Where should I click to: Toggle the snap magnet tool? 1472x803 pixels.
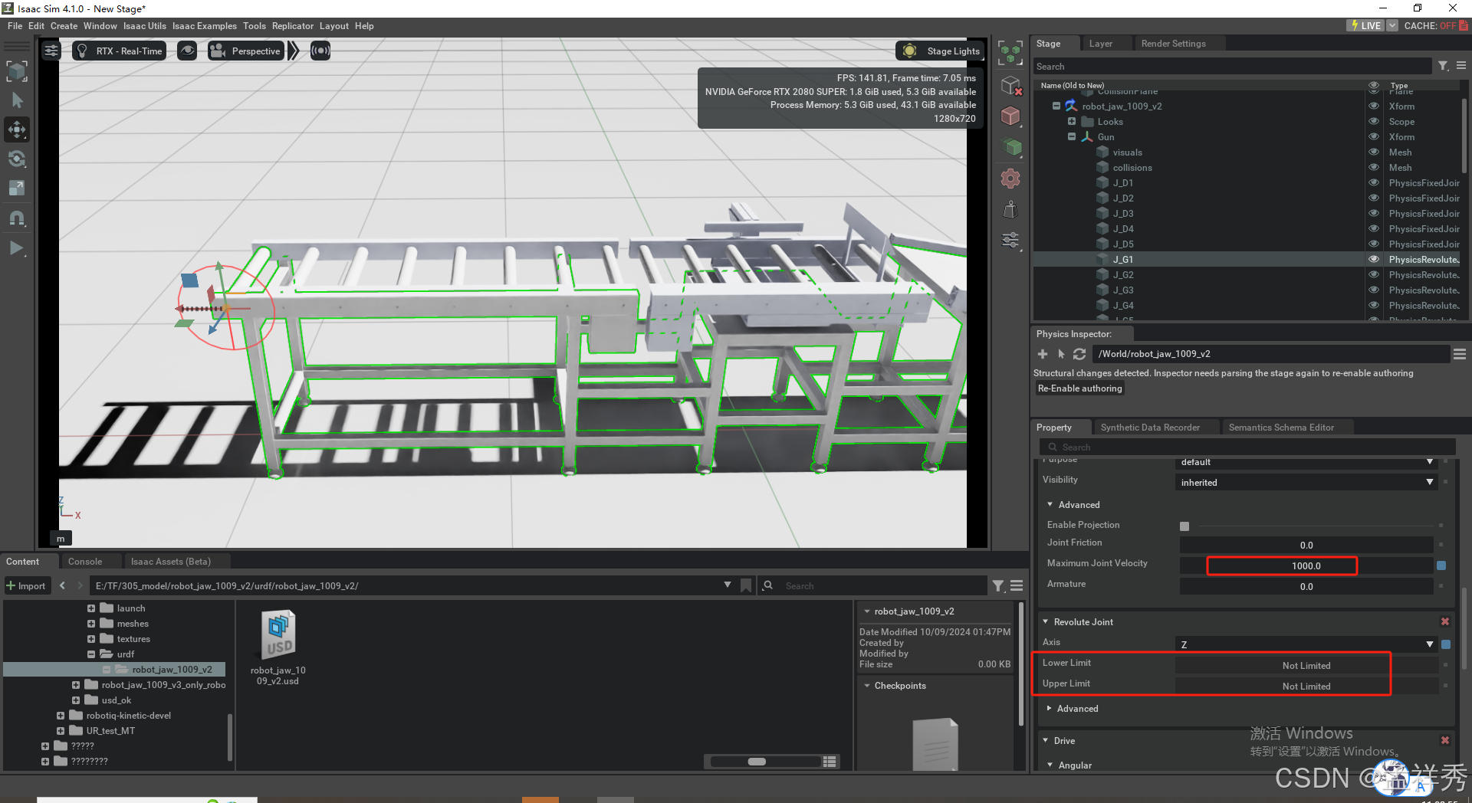17,218
